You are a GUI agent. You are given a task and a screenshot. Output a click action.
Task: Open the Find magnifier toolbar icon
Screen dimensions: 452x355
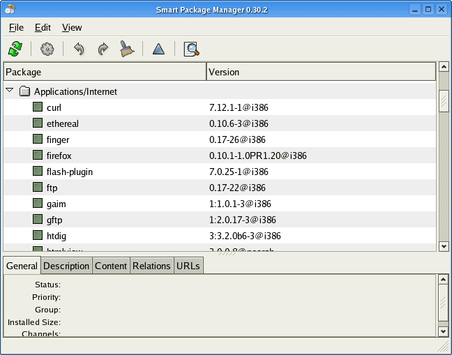tap(191, 50)
